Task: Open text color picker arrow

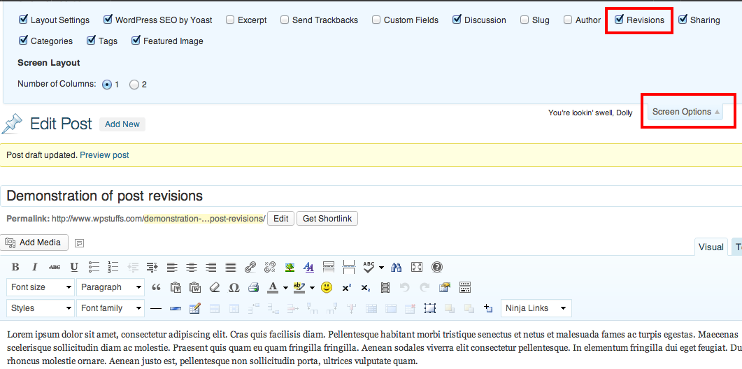Action: [x=285, y=288]
